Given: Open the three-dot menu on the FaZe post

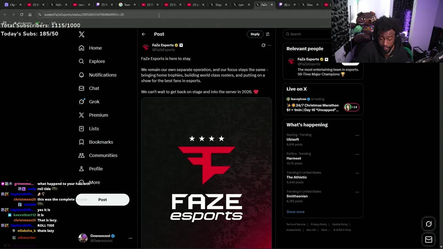Looking at the screenshot, I should point(270,45).
